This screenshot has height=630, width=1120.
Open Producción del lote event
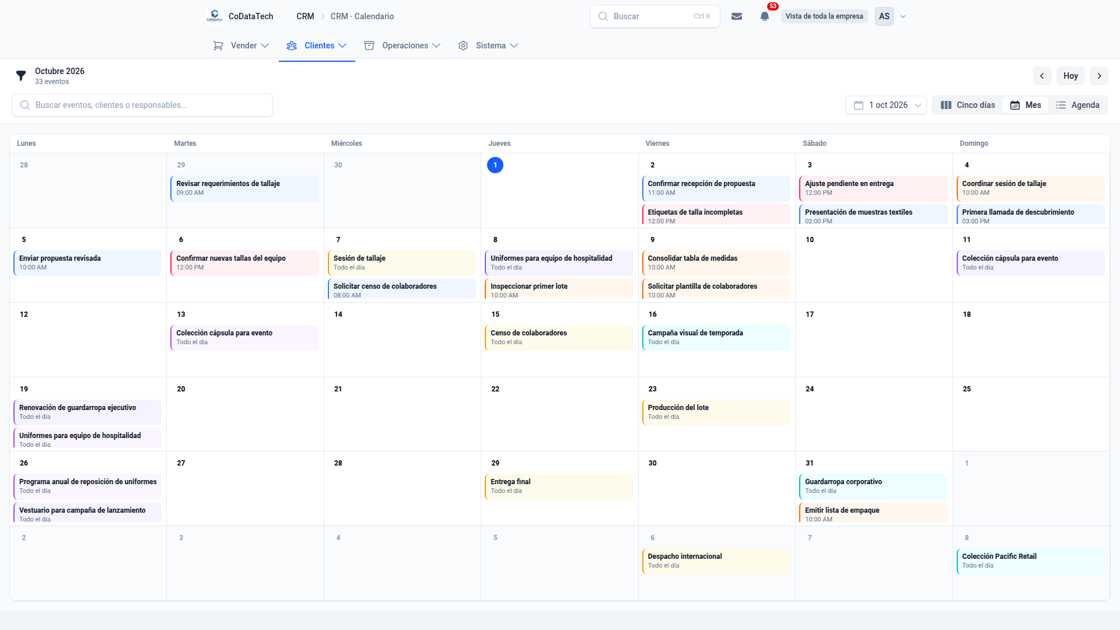tap(716, 412)
